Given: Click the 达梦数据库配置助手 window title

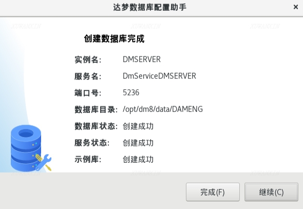Looking at the screenshot, I should click(x=150, y=7).
